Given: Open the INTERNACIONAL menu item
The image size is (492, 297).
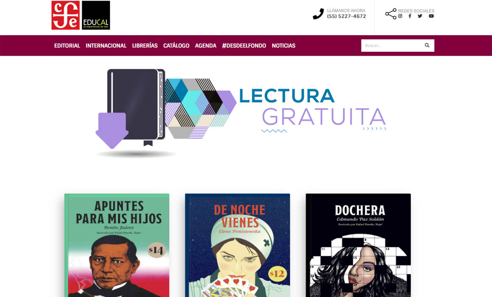Looking at the screenshot, I should tap(106, 45).
